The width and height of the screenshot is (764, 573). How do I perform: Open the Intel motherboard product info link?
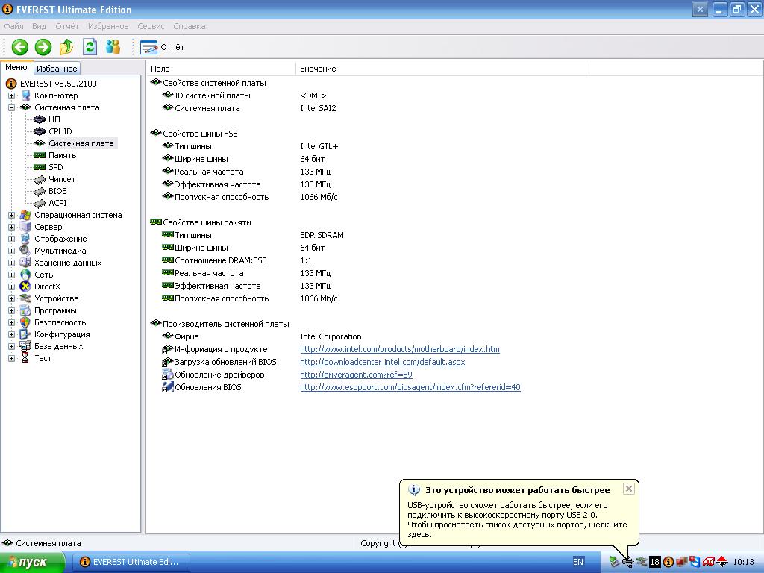[400, 349]
